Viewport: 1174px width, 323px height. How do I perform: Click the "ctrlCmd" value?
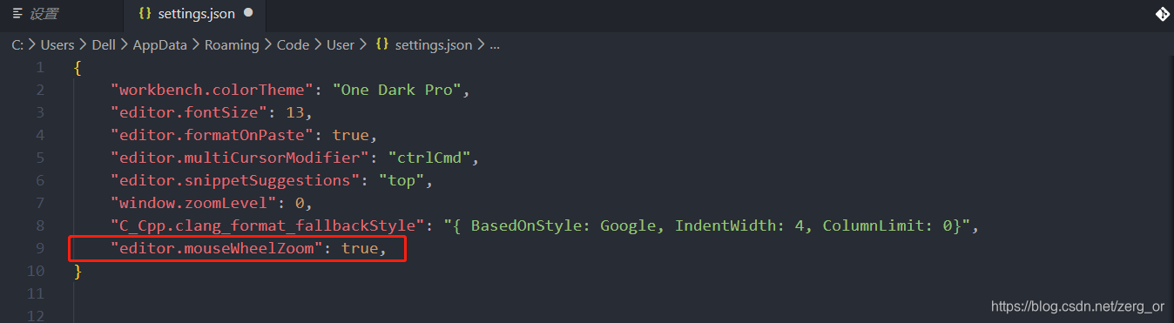click(x=429, y=158)
